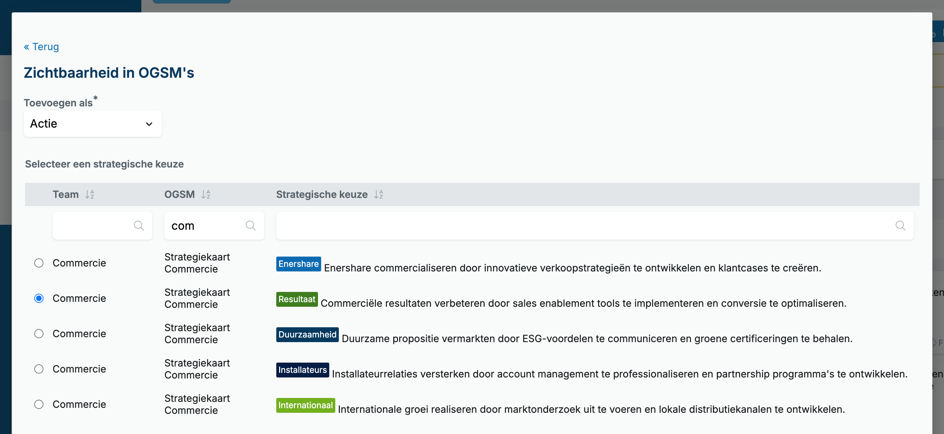Sort by Strategische keuze column
The height and width of the screenshot is (434, 944).
[x=378, y=194]
